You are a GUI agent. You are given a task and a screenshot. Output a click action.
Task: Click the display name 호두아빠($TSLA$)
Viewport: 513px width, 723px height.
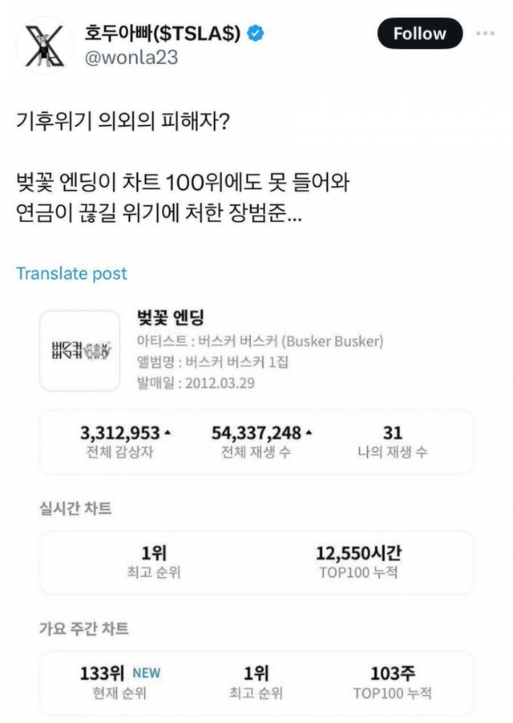click(x=163, y=34)
